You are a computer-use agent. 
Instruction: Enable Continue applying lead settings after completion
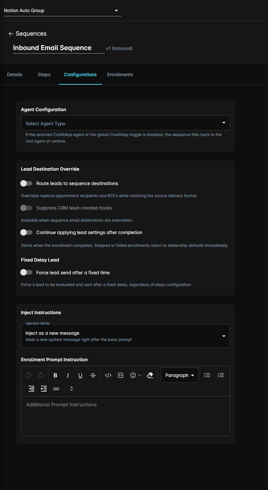(x=26, y=232)
